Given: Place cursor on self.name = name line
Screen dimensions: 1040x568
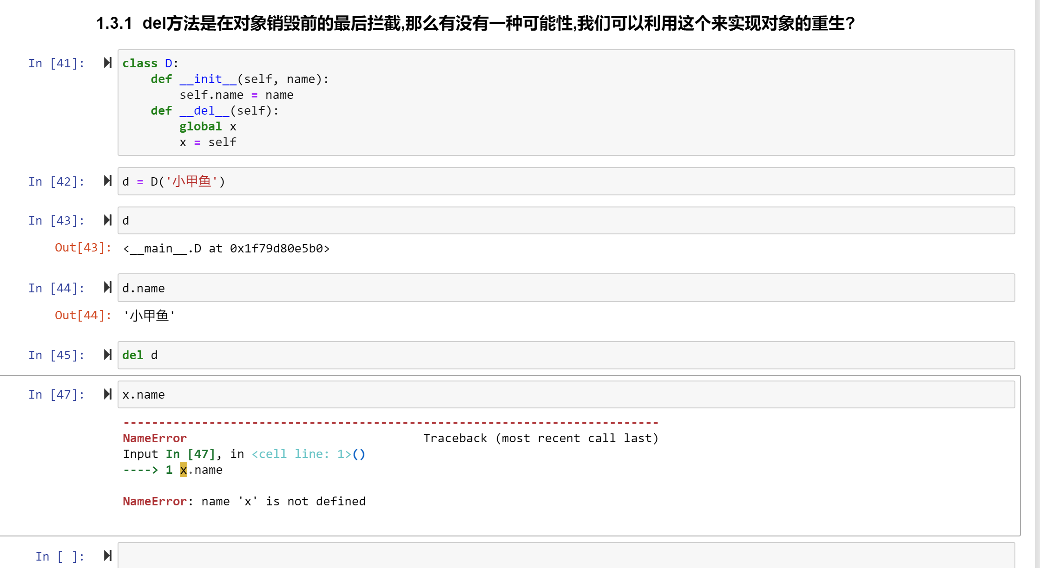Looking at the screenshot, I should click(237, 95).
